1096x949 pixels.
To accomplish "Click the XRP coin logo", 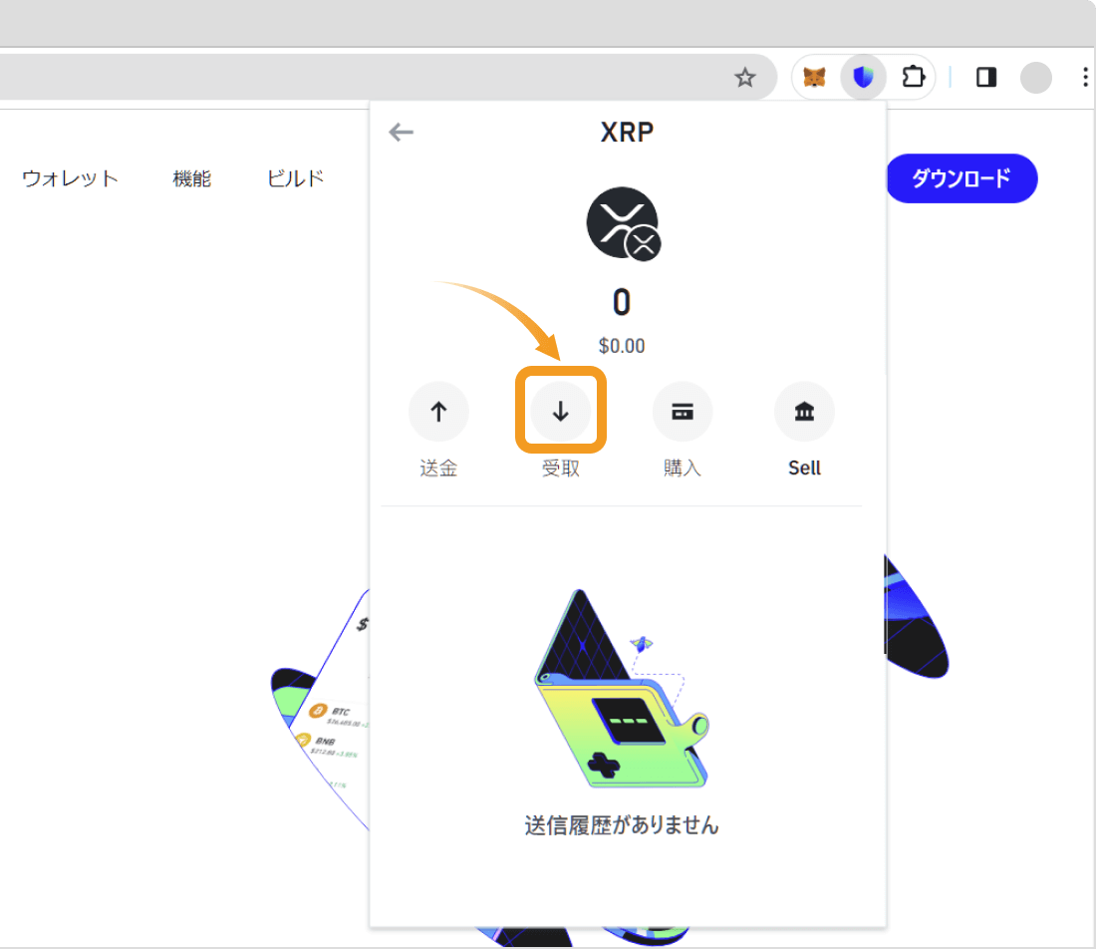I will tap(624, 223).
